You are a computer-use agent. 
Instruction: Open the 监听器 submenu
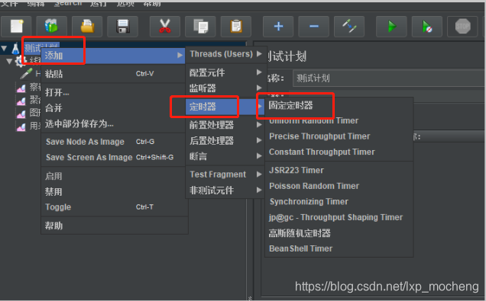(x=225, y=88)
